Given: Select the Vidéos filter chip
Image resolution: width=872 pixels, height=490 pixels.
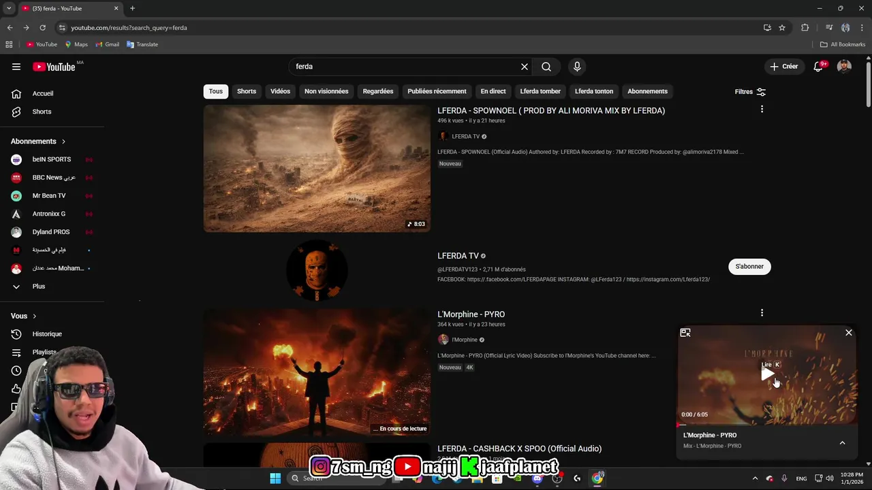Looking at the screenshot, I should point(280,91).
